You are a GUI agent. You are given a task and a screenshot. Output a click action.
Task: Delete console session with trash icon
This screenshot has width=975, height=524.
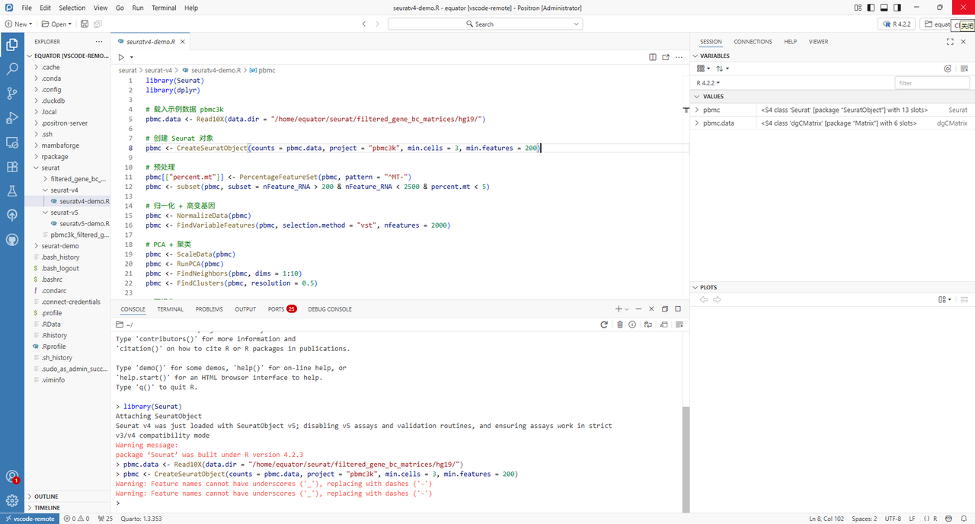(620, 324)
